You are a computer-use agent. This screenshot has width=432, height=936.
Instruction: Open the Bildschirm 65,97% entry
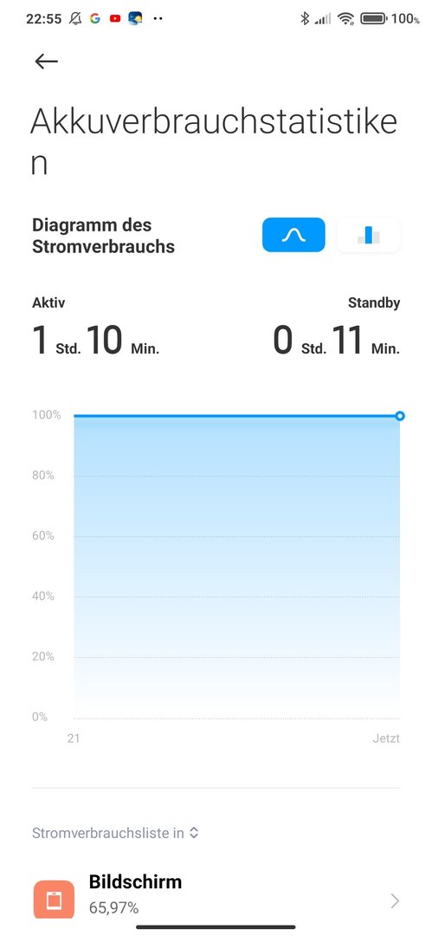pyautogui.click(x=216, y=894)
